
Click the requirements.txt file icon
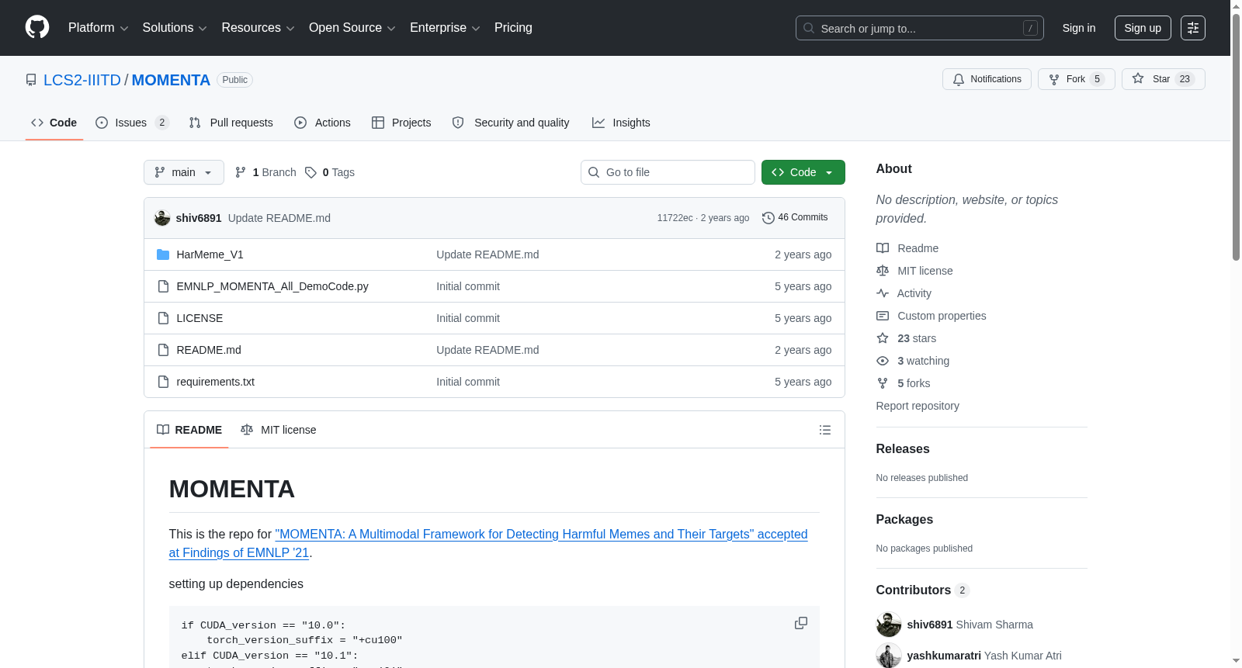[163, 382]
